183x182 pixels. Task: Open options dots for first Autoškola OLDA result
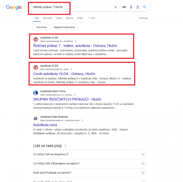click(75, 41)
